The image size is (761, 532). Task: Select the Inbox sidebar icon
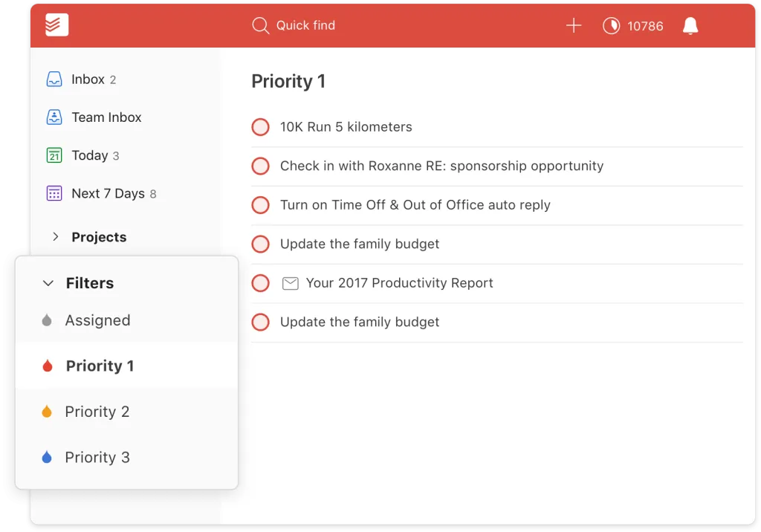tap(54, 79)
